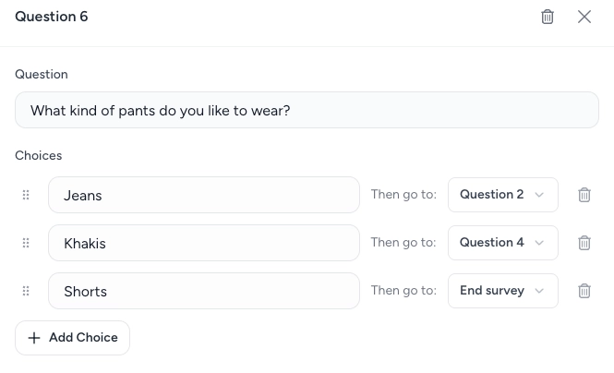Delete the Jeans choice
This screenshot has height=373, width=614.
click(584, 195)
